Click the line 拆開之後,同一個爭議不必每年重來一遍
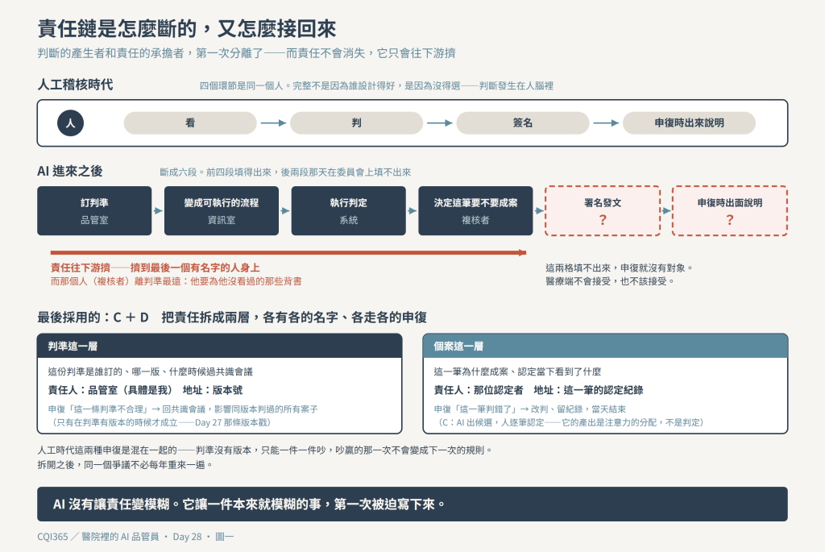 click(x=125, y=465)
